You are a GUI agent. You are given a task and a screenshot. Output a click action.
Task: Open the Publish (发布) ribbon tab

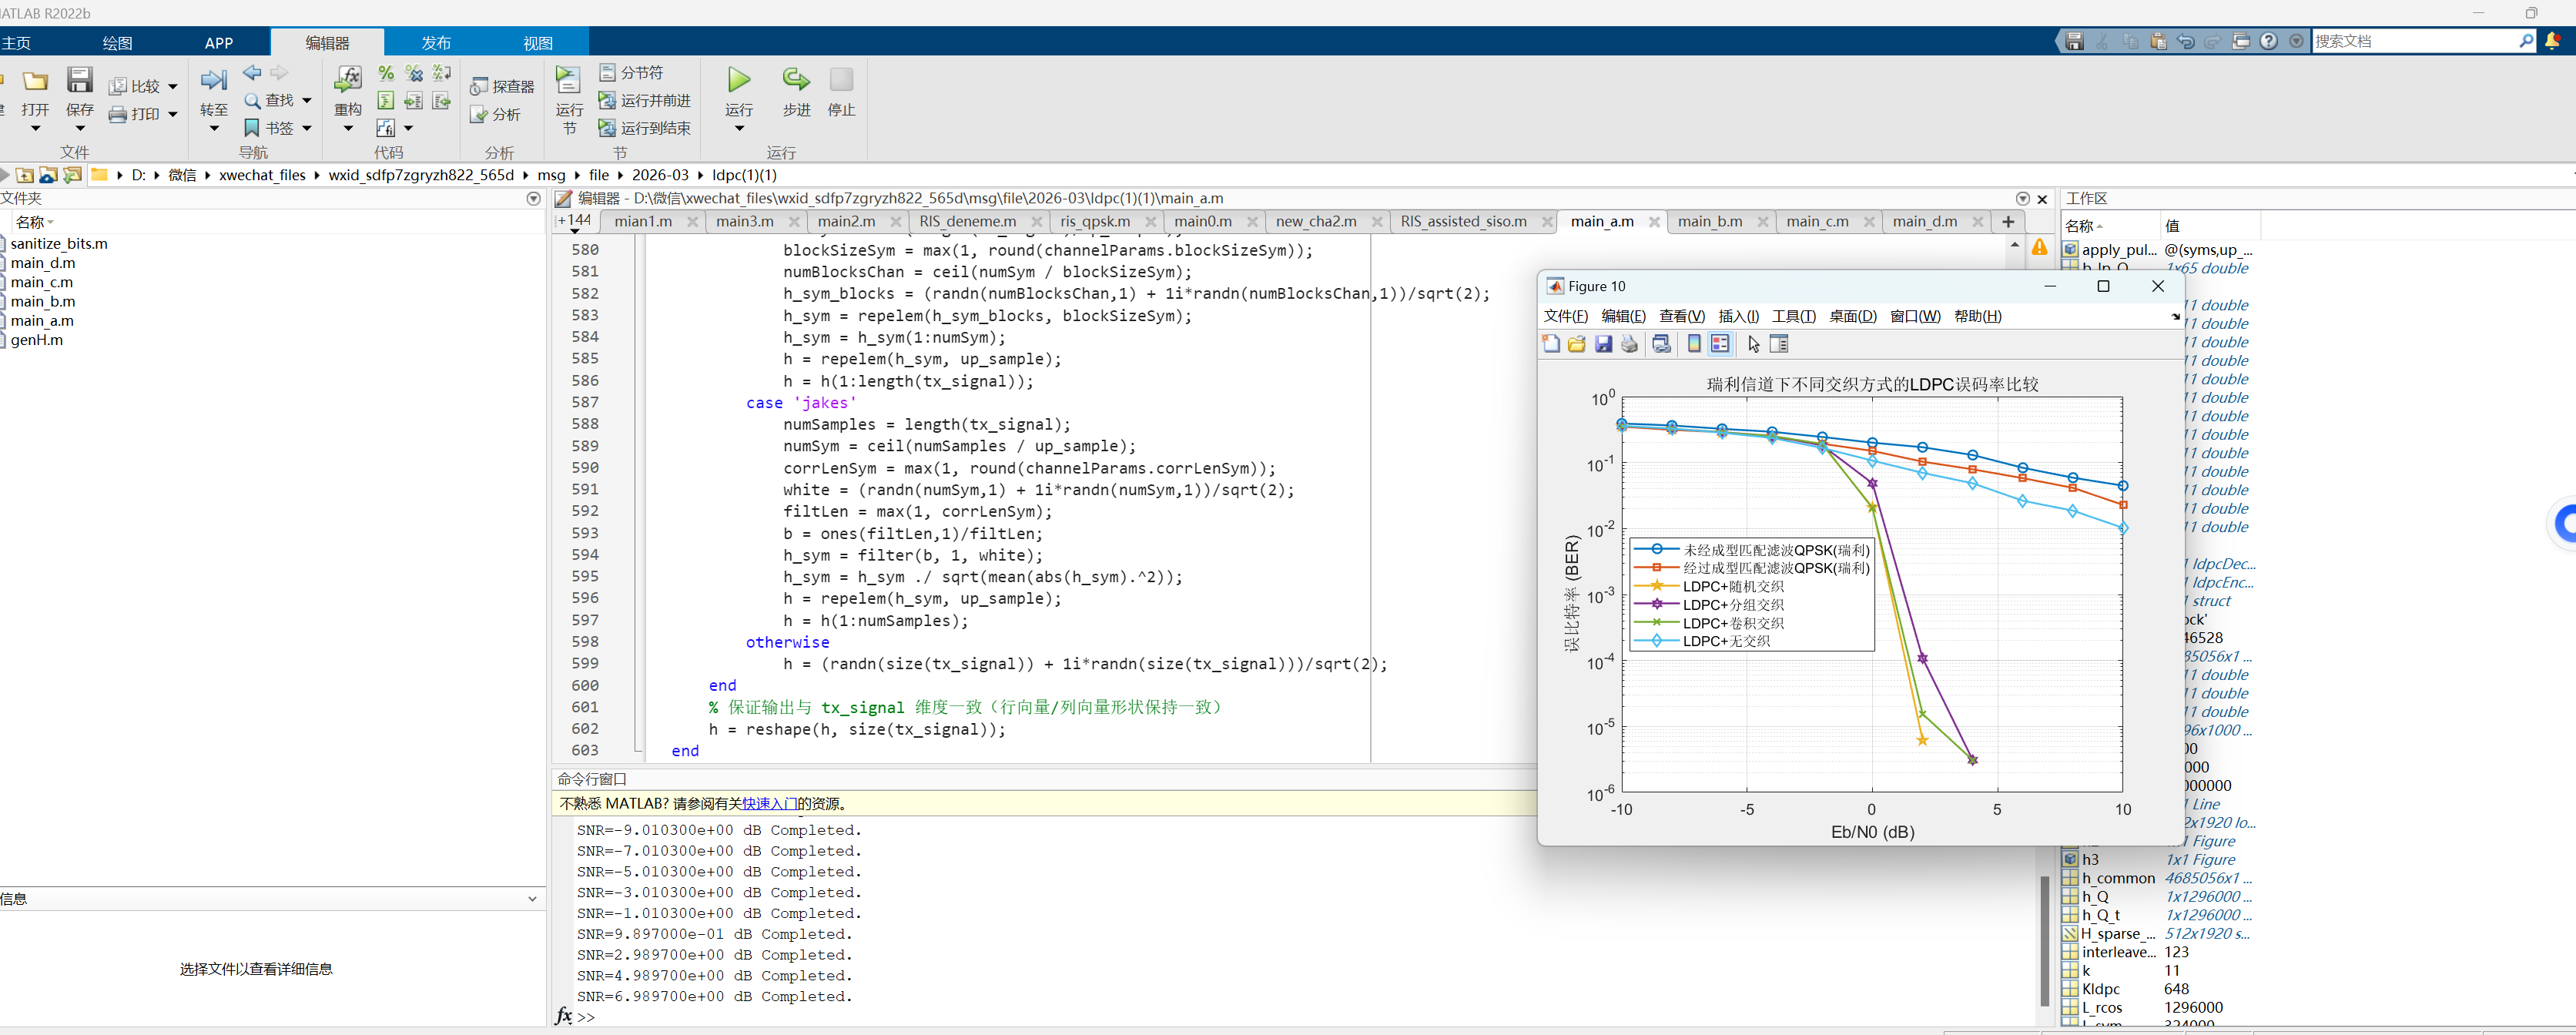pos(436,43)
